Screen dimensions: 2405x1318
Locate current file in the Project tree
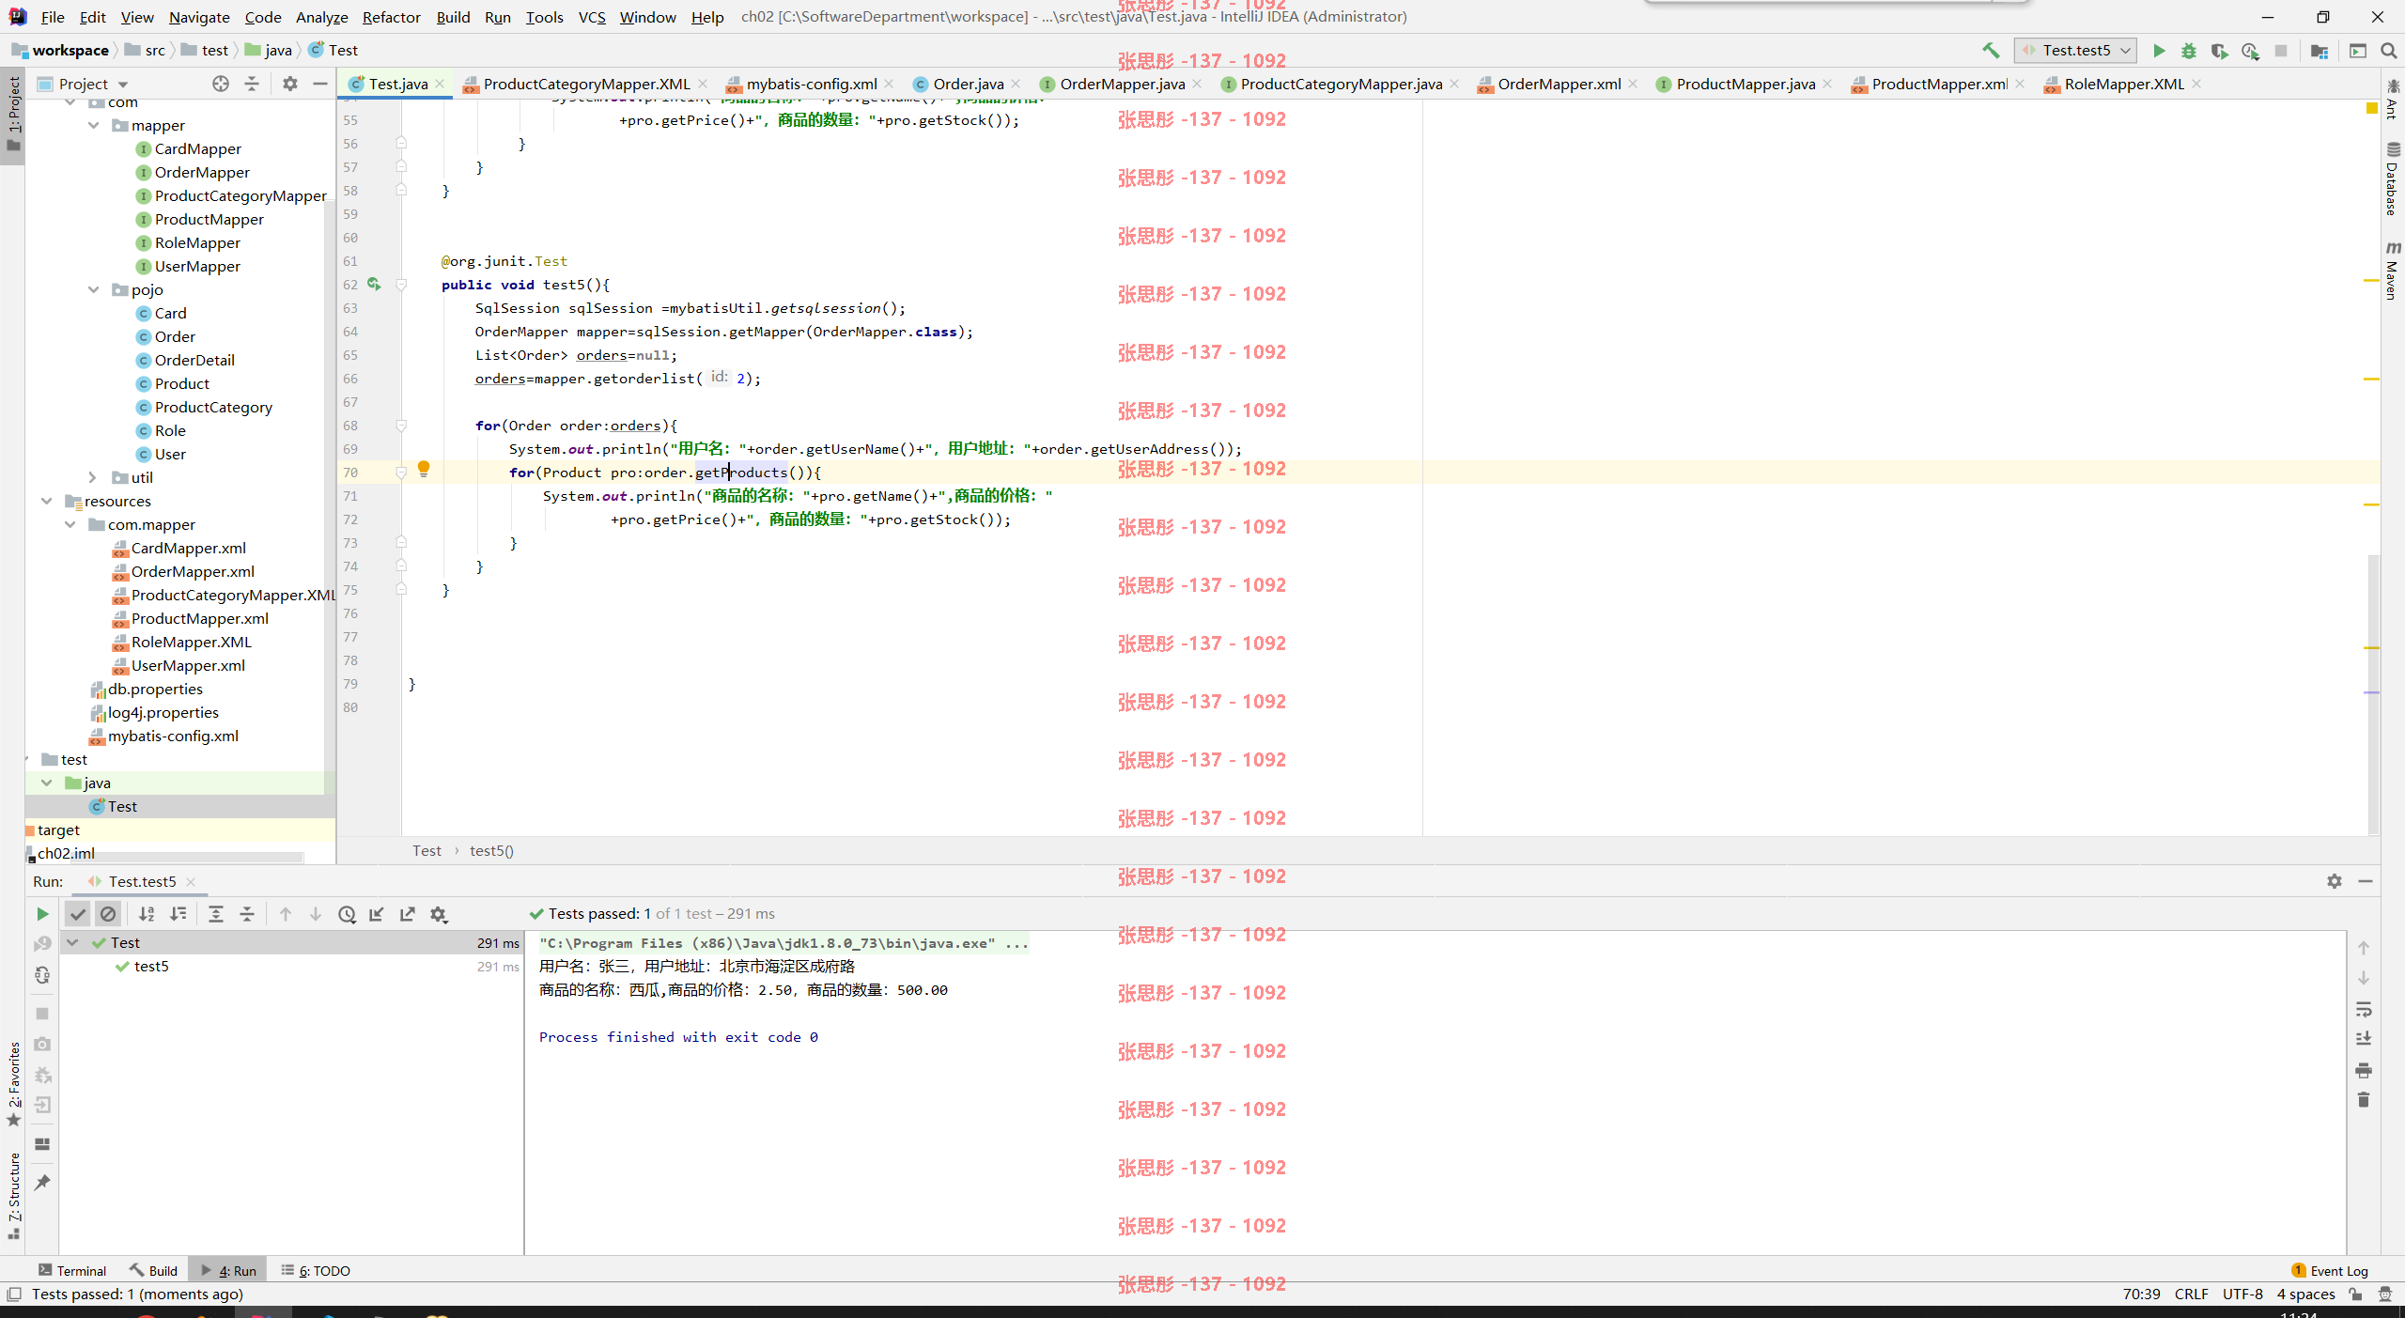pos(221,84)
